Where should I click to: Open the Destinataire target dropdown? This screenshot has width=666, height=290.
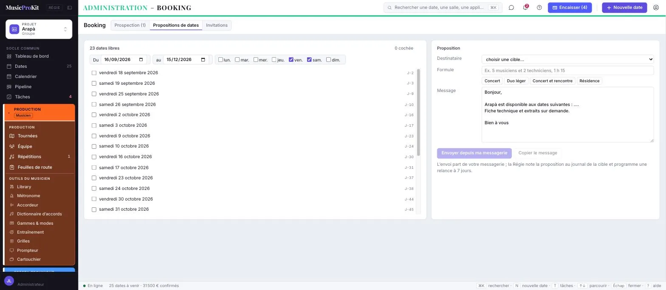567,59
